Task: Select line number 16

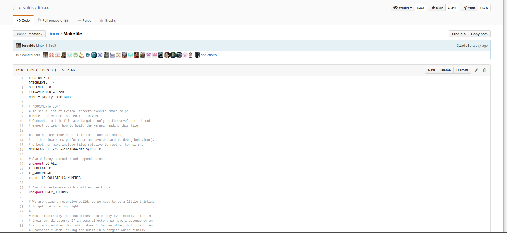Action: [21, 150]
